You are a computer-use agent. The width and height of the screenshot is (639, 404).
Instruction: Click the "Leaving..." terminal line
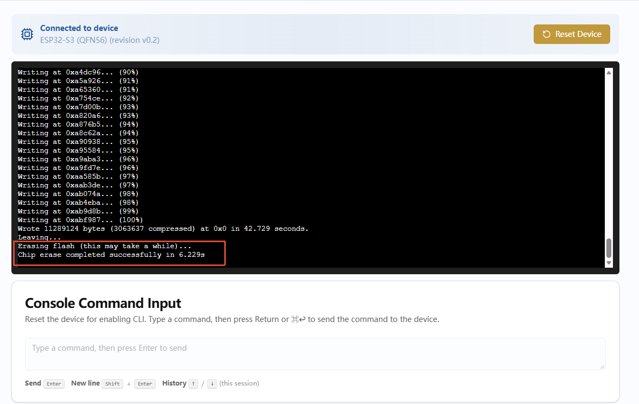coord(39,237)
